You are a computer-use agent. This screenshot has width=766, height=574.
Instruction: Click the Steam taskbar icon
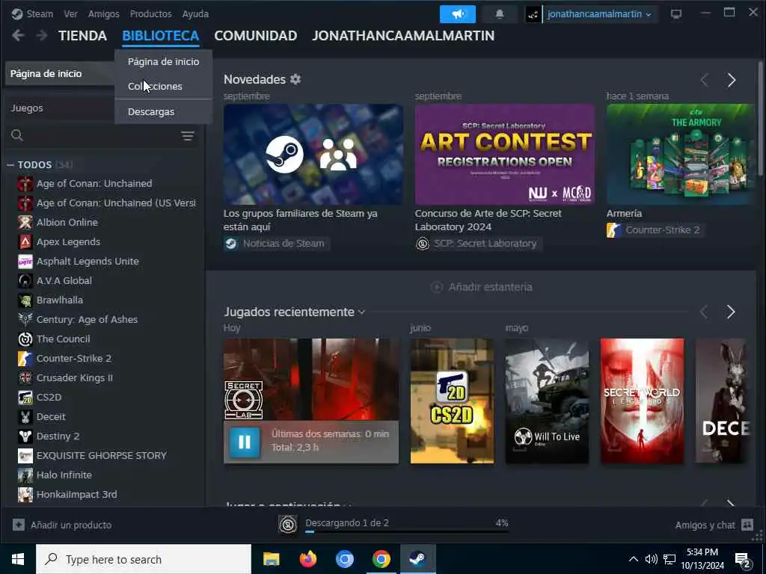click(x=417, y=559)
